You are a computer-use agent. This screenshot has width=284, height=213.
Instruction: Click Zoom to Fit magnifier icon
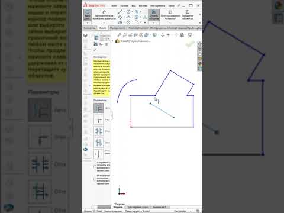click(x=119, y=35)
